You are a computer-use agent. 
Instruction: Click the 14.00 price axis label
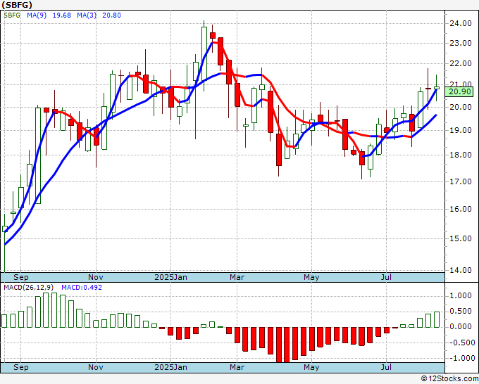tap(461, 270)
